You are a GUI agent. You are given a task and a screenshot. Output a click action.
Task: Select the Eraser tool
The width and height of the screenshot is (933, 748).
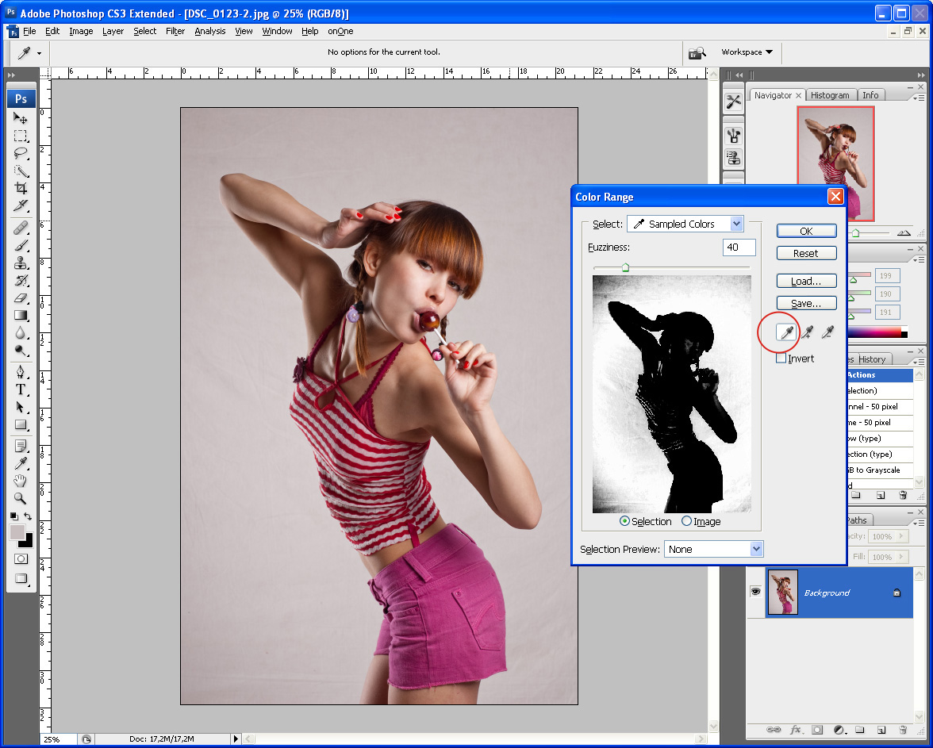coord(21,298)
